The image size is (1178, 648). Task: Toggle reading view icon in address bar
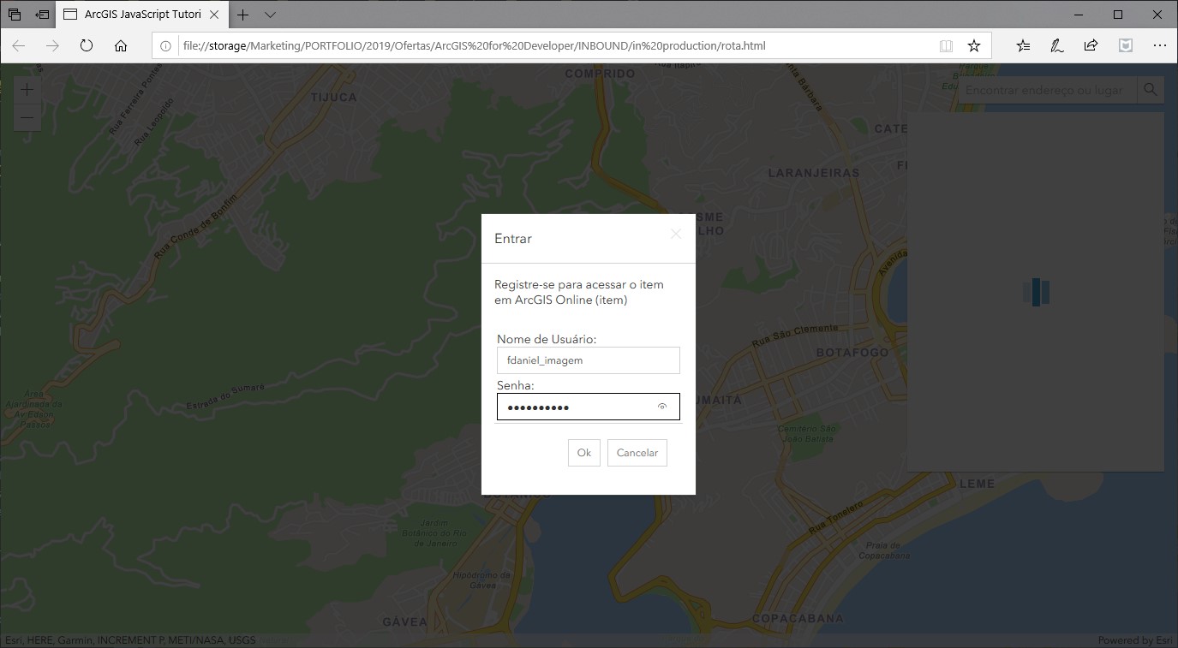[x=946, y=46]
